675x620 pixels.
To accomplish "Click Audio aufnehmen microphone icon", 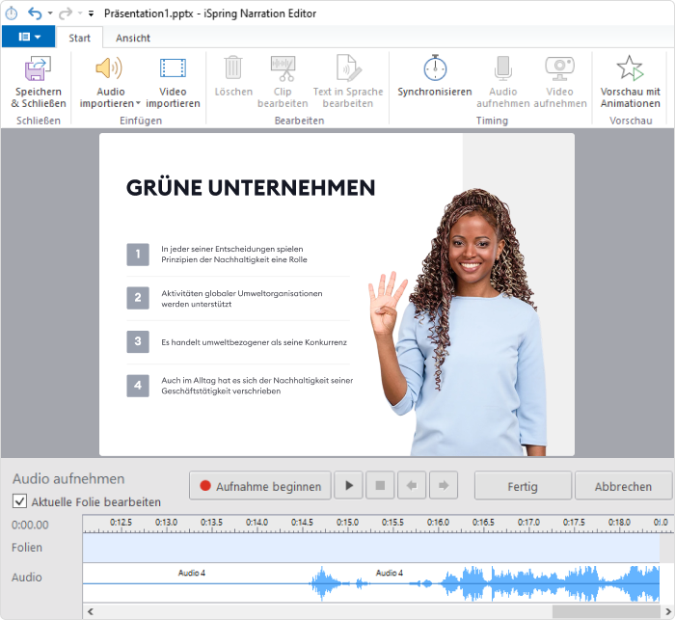I will pos(502,68).
